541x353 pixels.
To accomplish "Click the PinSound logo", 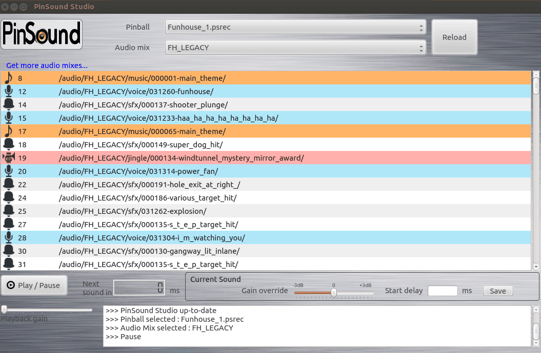I will coord(42,34).
